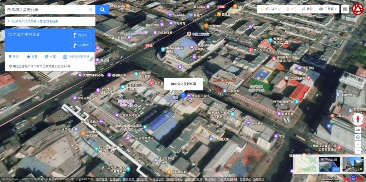The height and width of the screenshot is (182, 366).
Task: Focus the search field containing 哈尔滨之星孵化器
Action: (x=45, y=10)
